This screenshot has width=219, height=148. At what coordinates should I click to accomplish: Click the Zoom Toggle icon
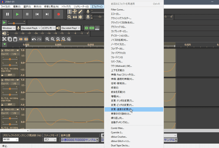[x=69, y=39]
